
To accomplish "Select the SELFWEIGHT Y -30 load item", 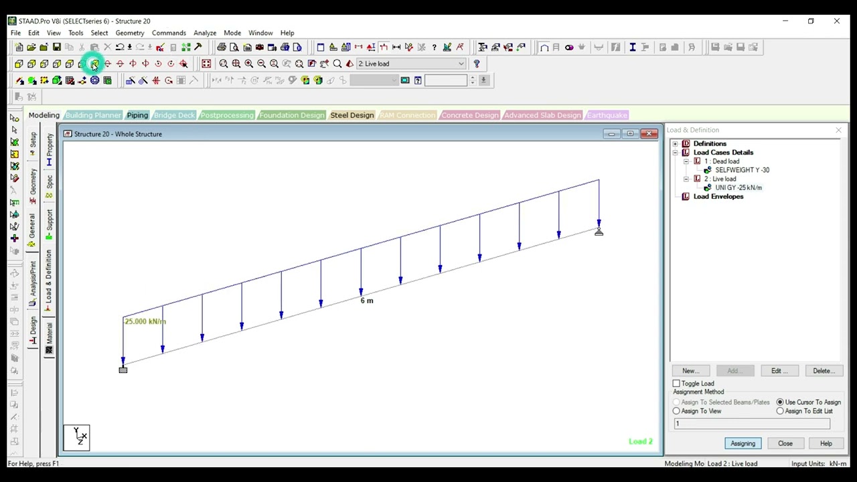I will pos(742,170).
